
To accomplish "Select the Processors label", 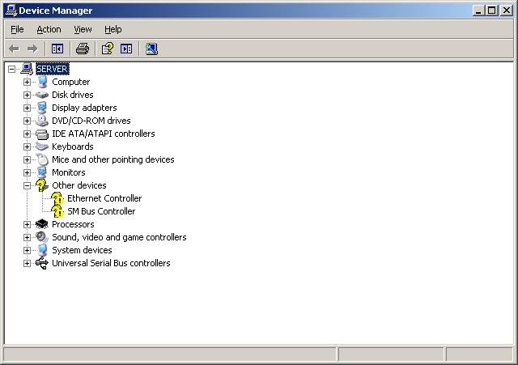I will pos(73,224).
